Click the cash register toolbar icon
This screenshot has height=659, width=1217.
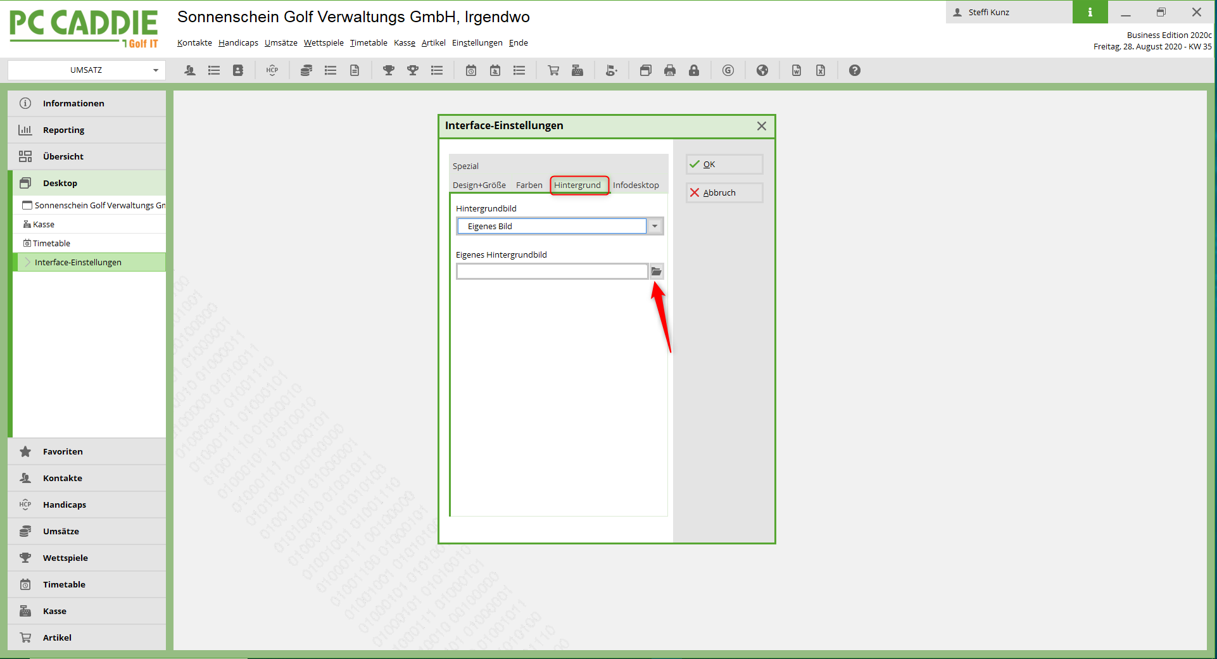[577, 70]
